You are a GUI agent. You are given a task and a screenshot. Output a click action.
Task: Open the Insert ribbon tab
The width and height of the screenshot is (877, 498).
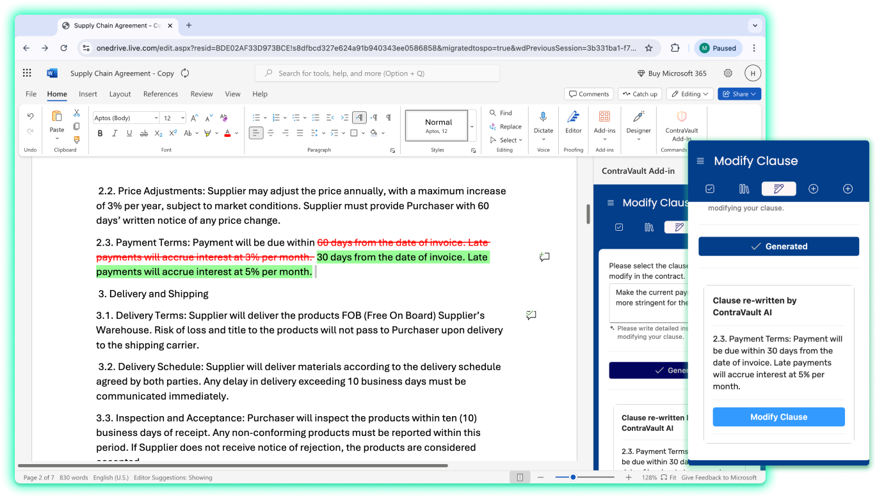point(88,94)
